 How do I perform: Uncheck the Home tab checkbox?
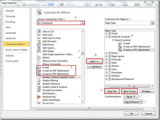(110, 33)
